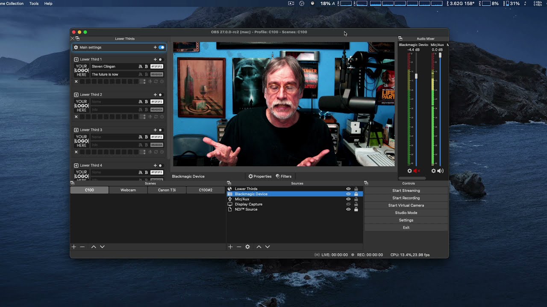Toggle the Lower Third 1 switch

(161, 59)
